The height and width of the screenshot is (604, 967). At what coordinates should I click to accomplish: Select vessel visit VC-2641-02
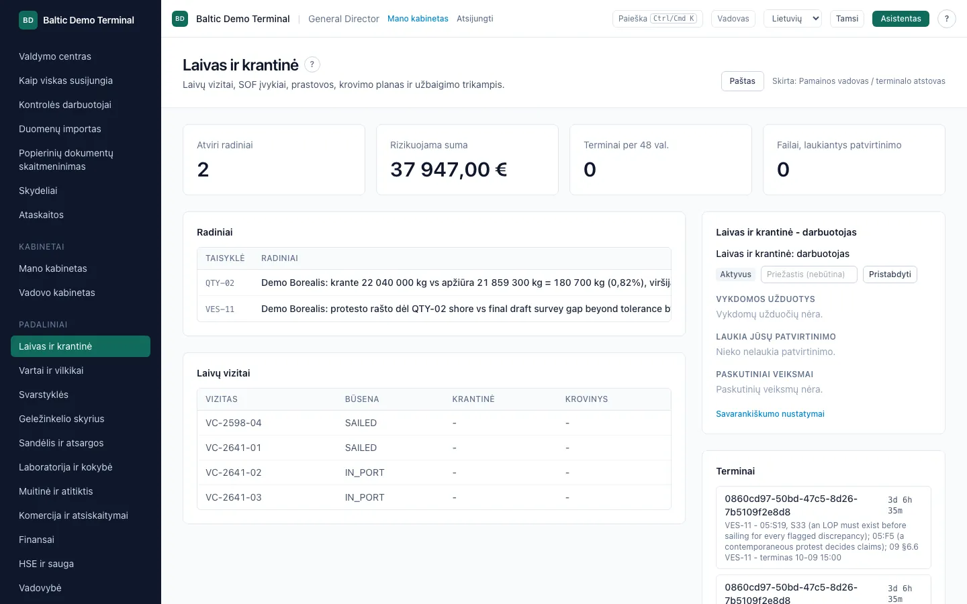click(x=434, y=472)
